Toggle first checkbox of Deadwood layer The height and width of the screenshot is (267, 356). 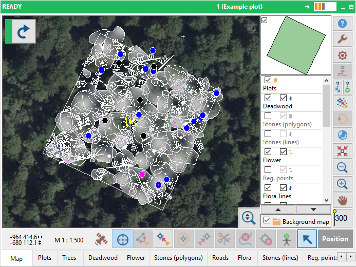268,98
